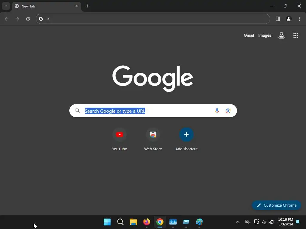Select the New Tab tab

[x=46, y=6]
